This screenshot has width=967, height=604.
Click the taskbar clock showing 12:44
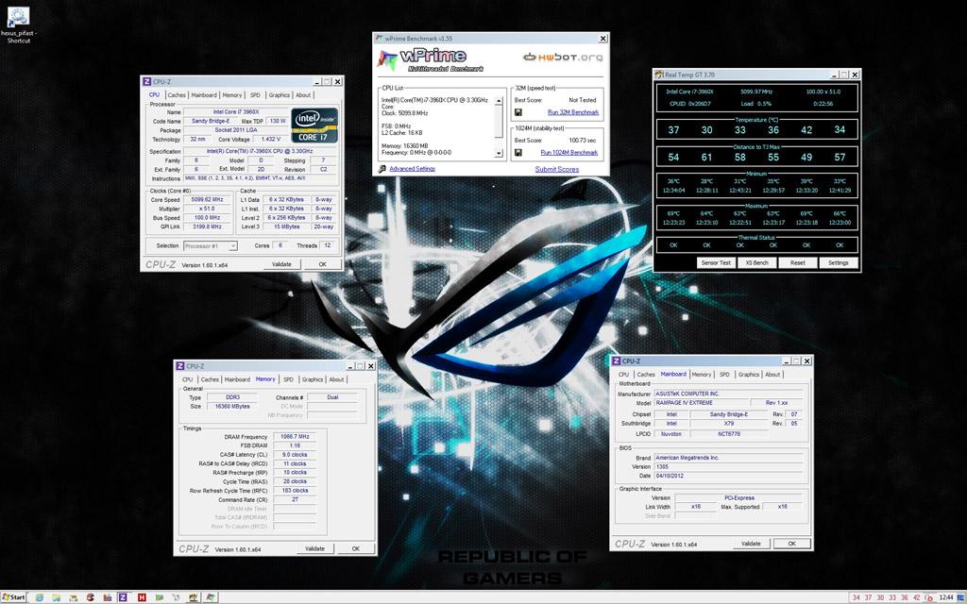coord(946,597)
